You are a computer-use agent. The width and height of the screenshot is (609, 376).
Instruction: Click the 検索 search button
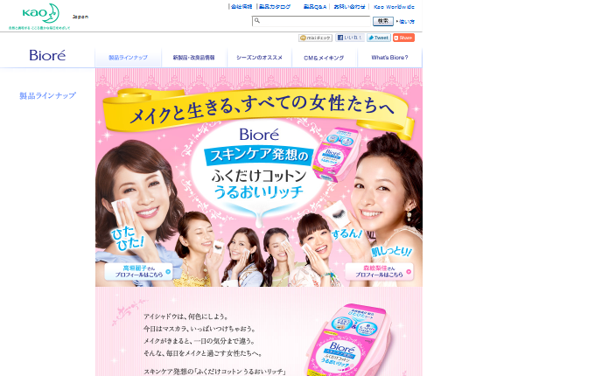[383, 21]
